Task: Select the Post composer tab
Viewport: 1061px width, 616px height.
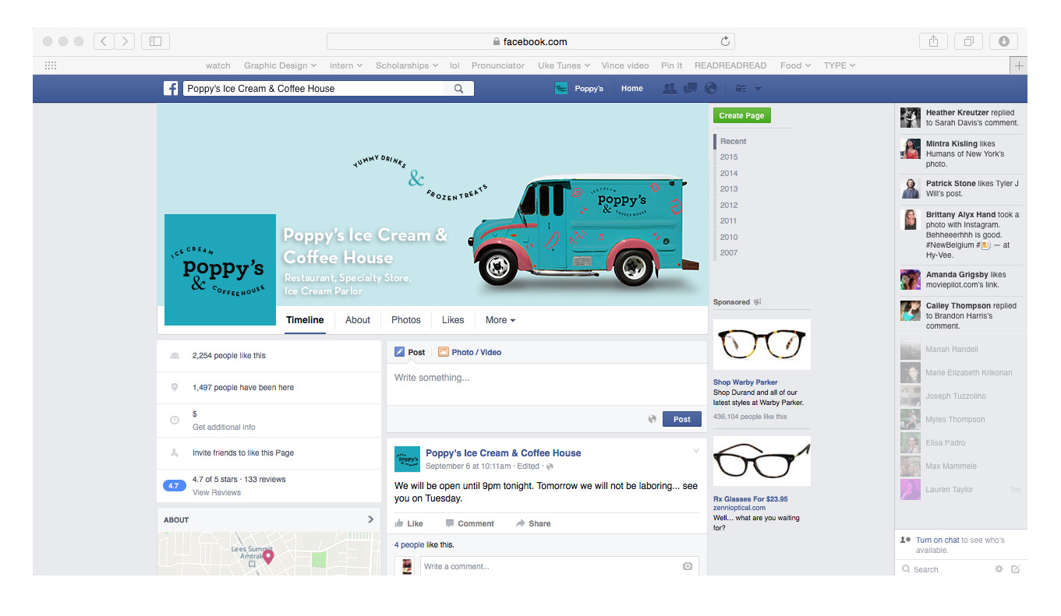Action: [x=410, y=352]
